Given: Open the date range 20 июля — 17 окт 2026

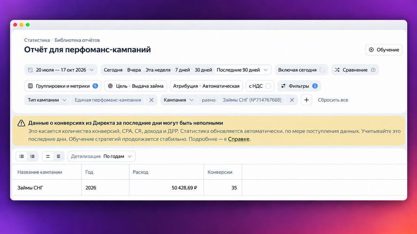Looking at the screenshot, I should pyautogui.click(x=61, y=70).
